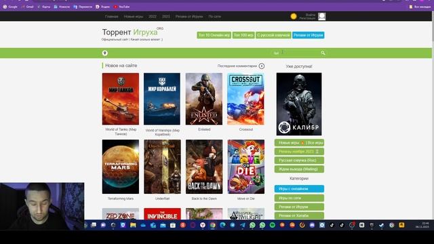Screen dimensions: 434x244
Task: Toggle the yellow day/night theme switch
Action: 294,16
